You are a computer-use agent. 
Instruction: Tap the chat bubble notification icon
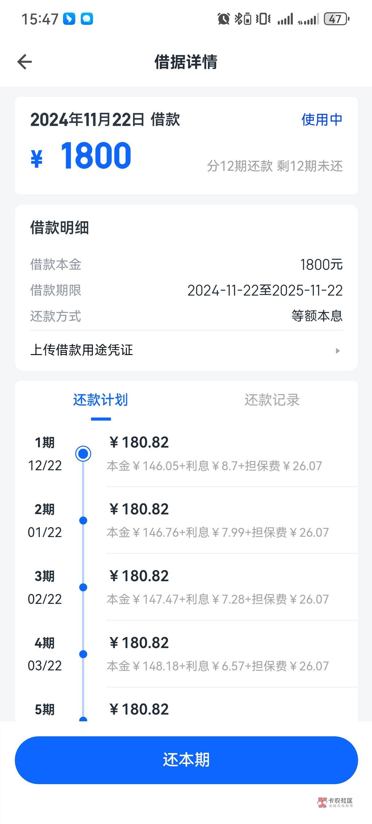point(87,19)
